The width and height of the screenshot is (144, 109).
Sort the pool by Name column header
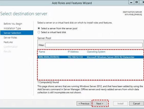[42, 52]
